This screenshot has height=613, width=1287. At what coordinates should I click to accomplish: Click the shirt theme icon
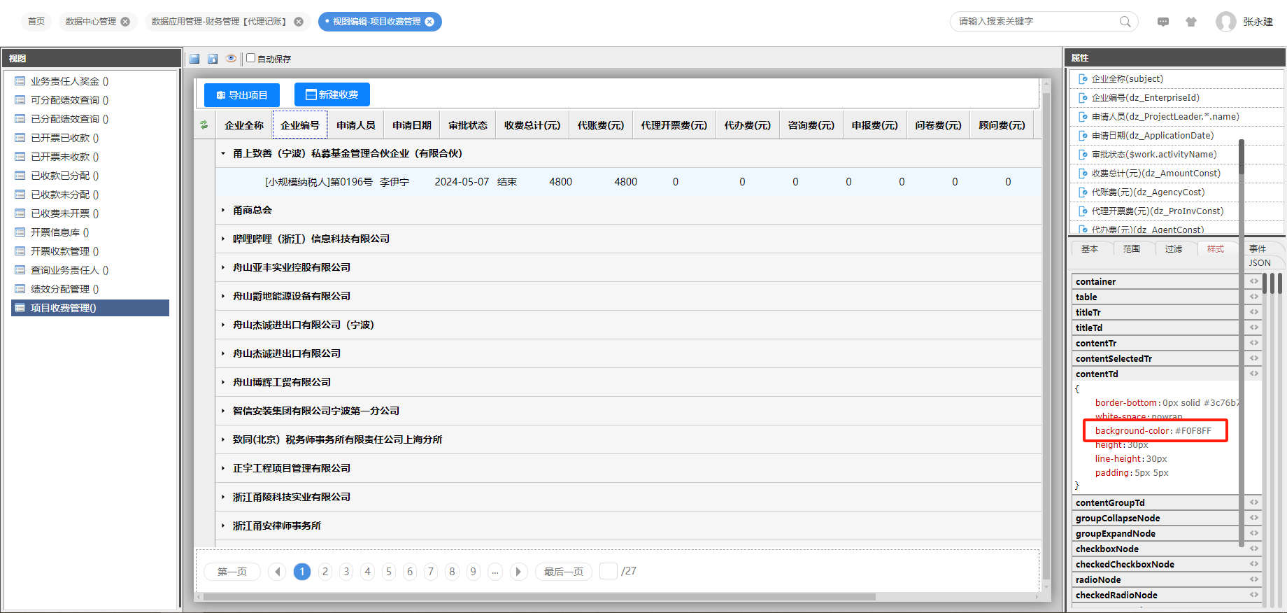pyautogui.click(x=1191, y=22)
